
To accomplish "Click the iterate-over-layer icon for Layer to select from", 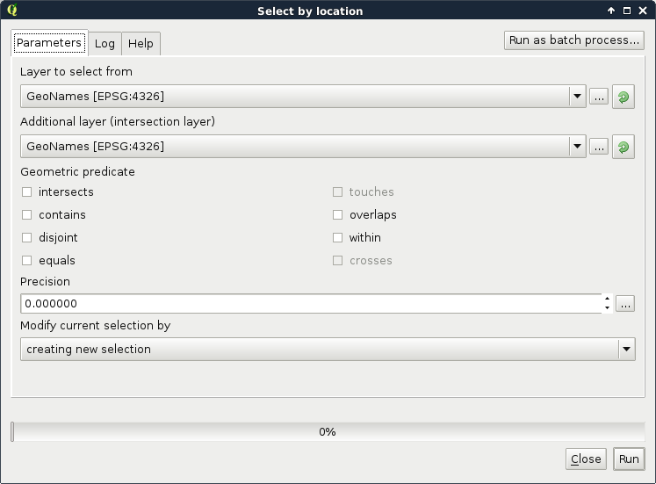I will pos(624,97).
